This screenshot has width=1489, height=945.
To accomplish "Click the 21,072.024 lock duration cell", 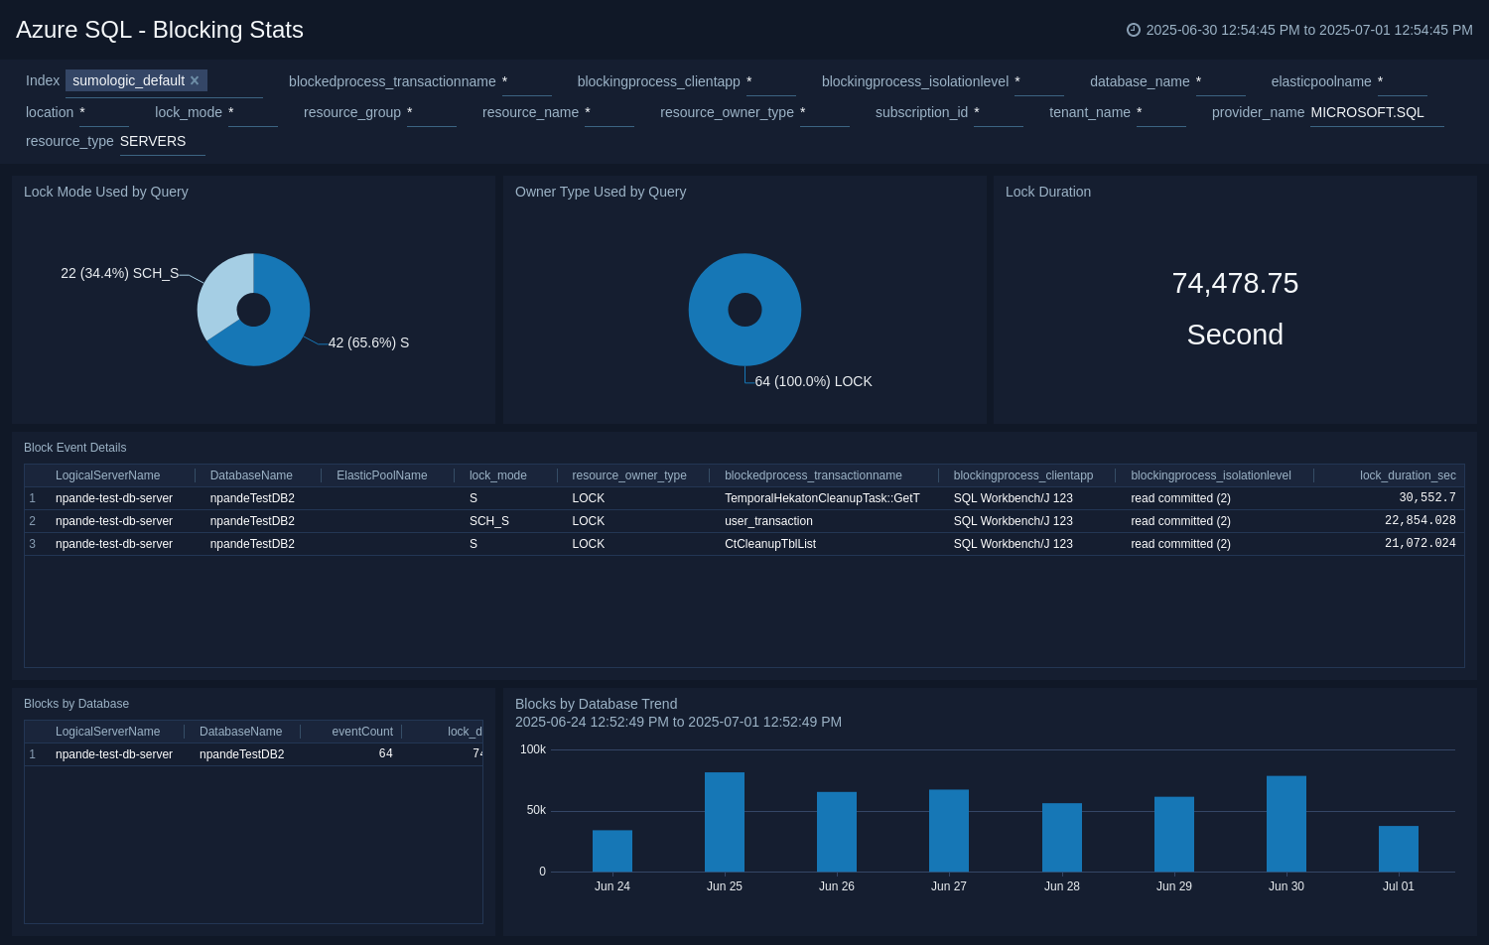I will [x=1421, y=544].
